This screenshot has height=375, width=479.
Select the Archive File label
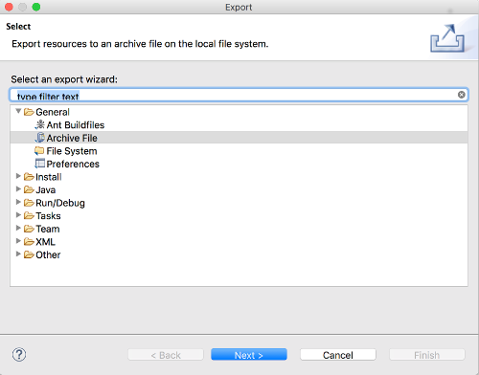(72, 138)
